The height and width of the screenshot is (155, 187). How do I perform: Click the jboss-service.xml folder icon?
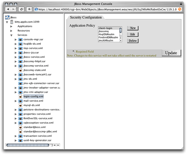[20, 57]
